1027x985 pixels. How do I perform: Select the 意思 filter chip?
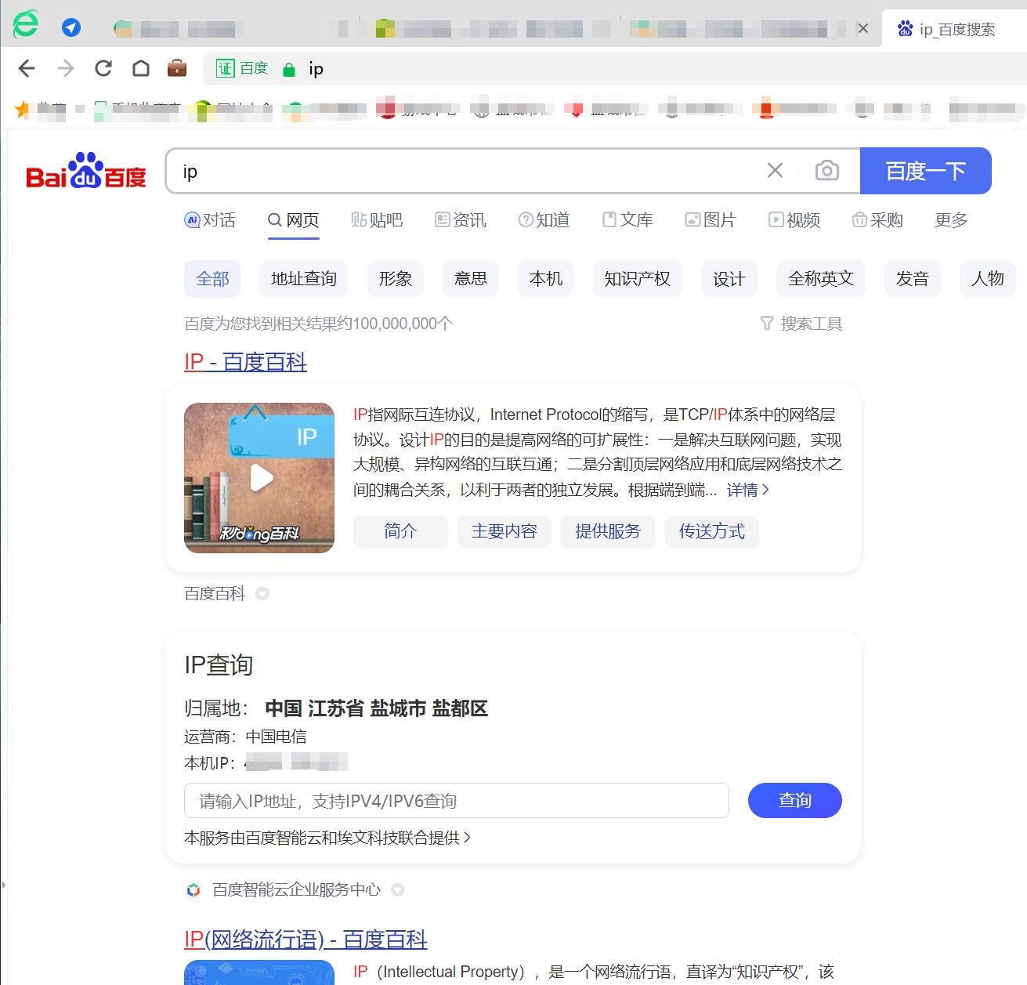click(471, 279)
